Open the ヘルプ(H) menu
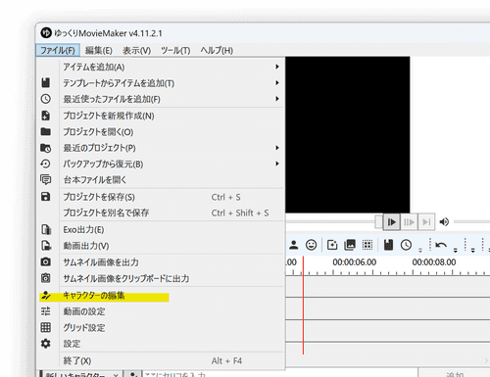This screenshot has height=377, width=490. [217, 51]
